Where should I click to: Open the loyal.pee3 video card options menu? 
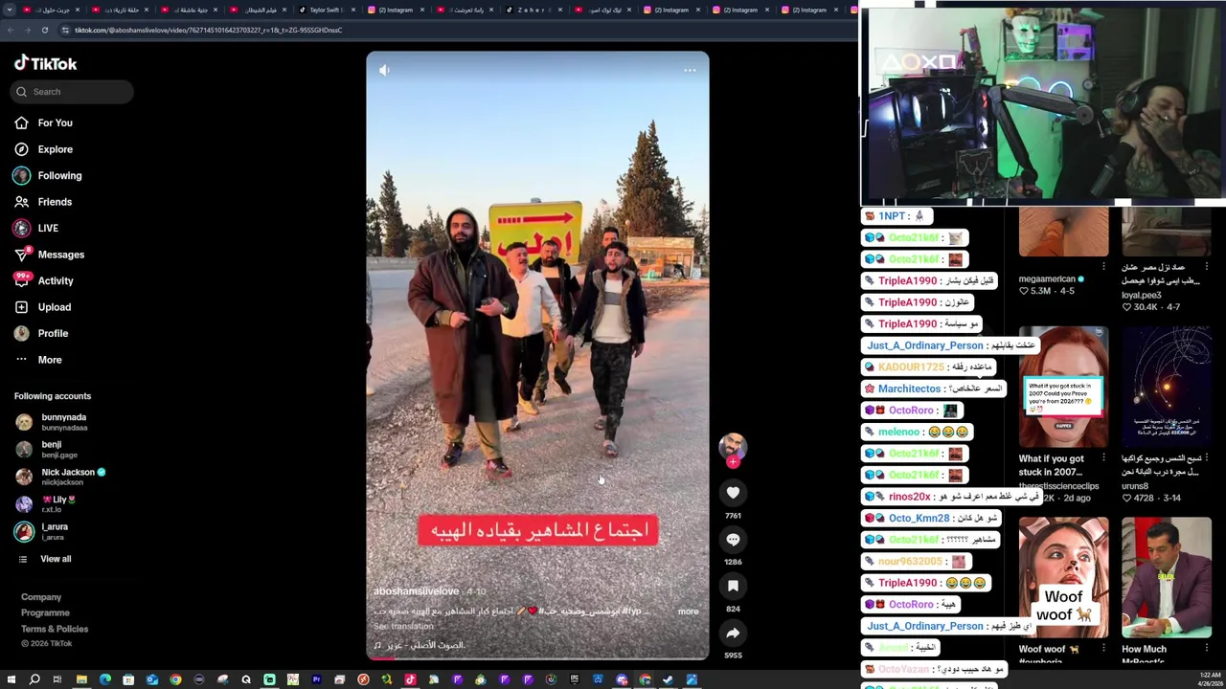1208,267
